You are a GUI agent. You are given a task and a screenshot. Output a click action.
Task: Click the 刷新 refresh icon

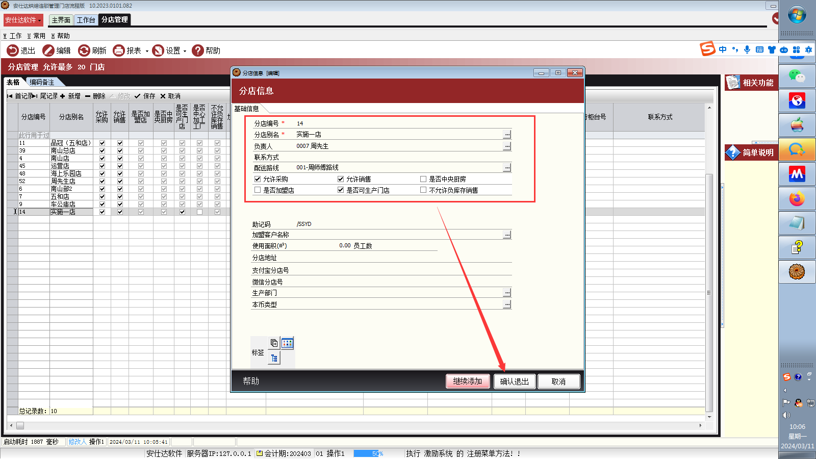click(x=84, y=50)
